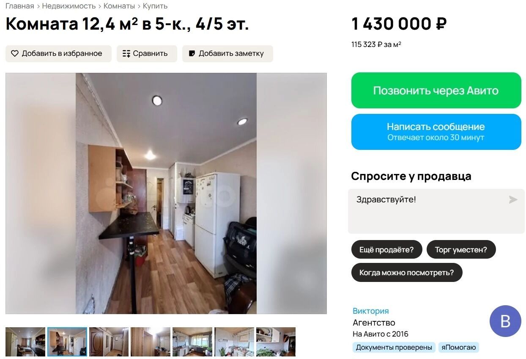Screen dimensions: 526x359
Task: Go to the Недвижимость breadcrumb
Action: 69,6
